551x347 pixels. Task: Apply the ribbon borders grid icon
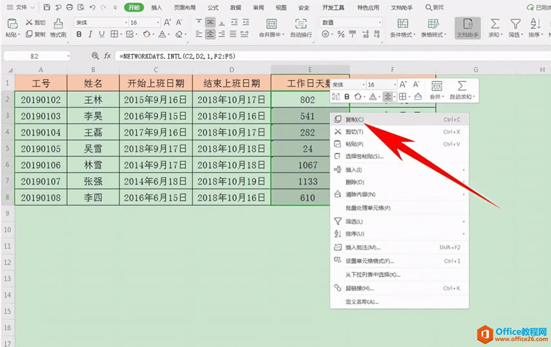pyautogui.click(x=114, y=34)
